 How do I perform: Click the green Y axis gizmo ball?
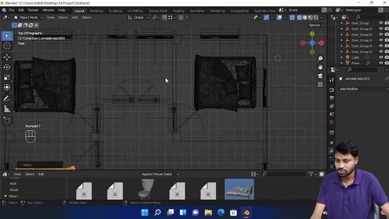312,34
